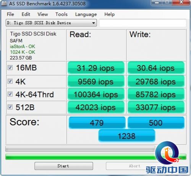The height and width of the screenshot is (176, 191).
Task: Click the Start benchmark button
Action: [64, 166]
